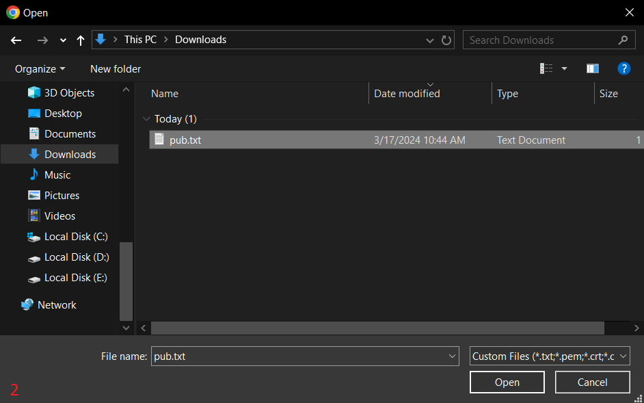644x403 pixels.
Task: Click the Chrome icon in title bar
Action: click(x=13, y=12)
